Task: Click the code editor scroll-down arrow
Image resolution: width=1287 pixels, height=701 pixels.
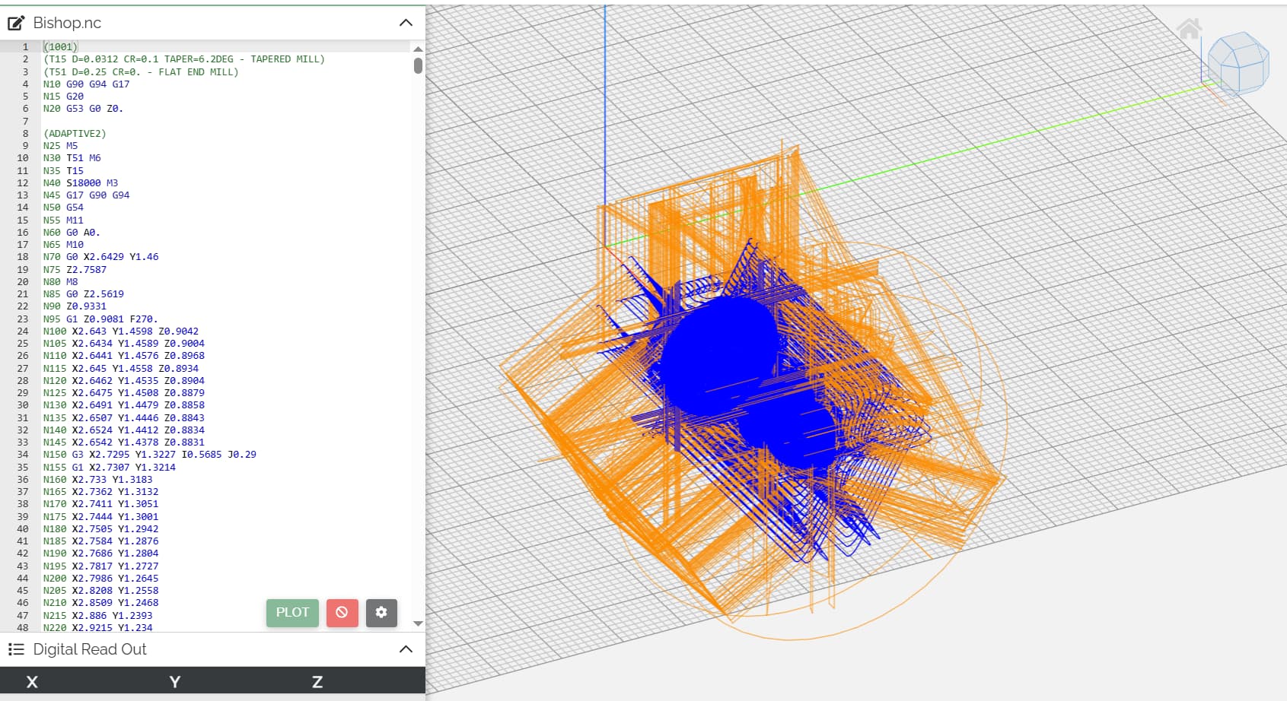Action: [x=418, y=623]
